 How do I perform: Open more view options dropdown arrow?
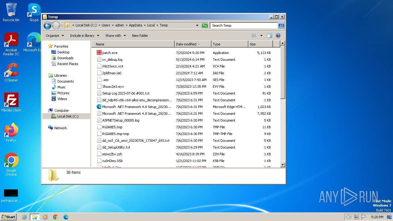261,36
